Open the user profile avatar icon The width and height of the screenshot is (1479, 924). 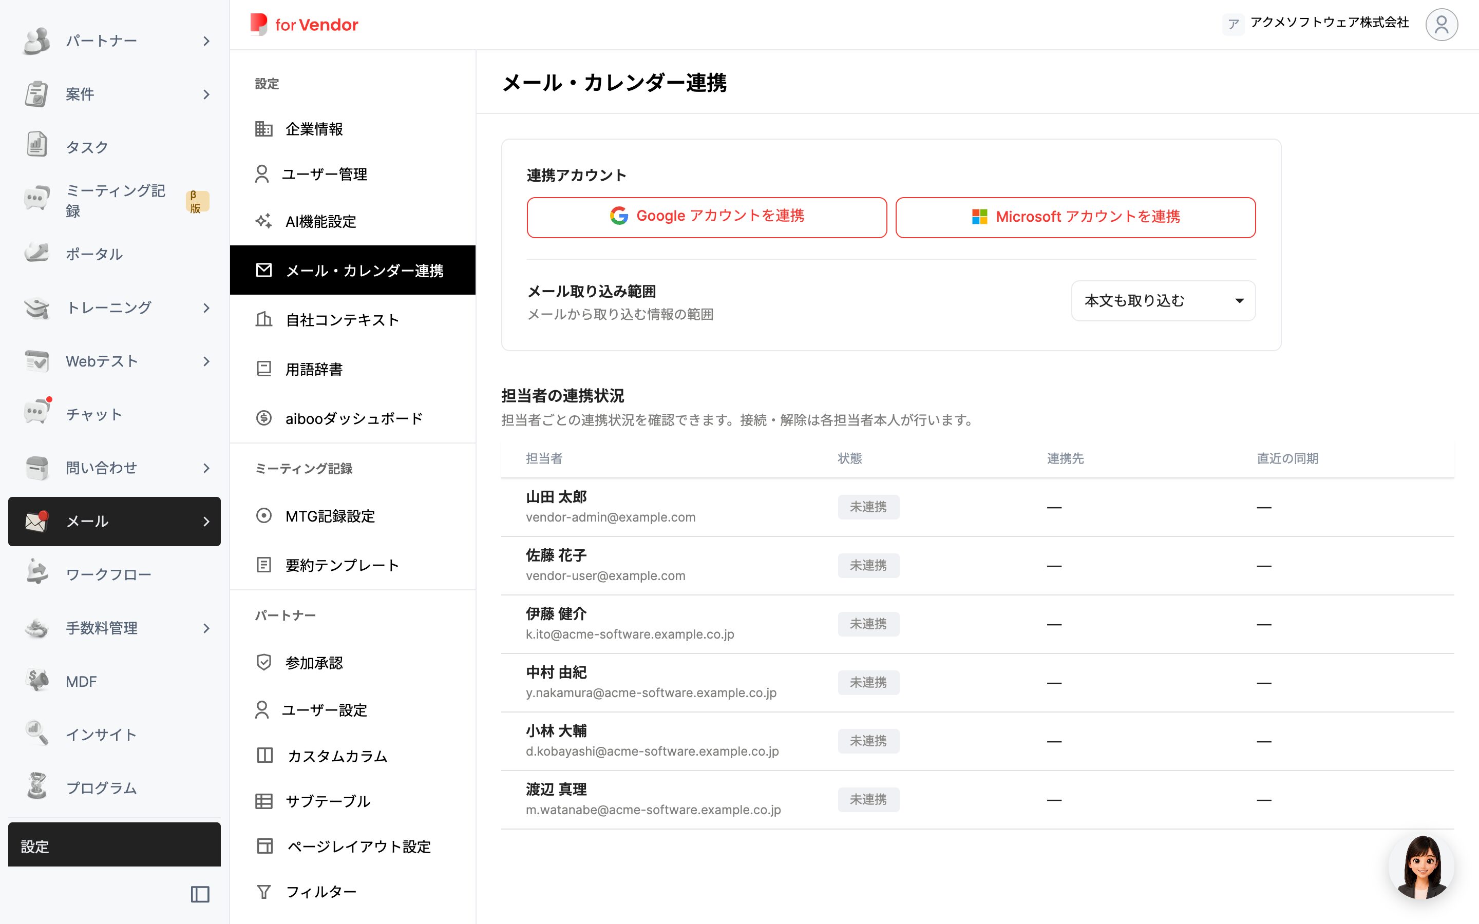[x=1441, y=25]
